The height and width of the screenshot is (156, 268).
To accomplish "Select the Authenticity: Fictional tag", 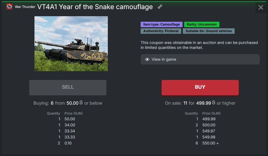I will point(161,31).
